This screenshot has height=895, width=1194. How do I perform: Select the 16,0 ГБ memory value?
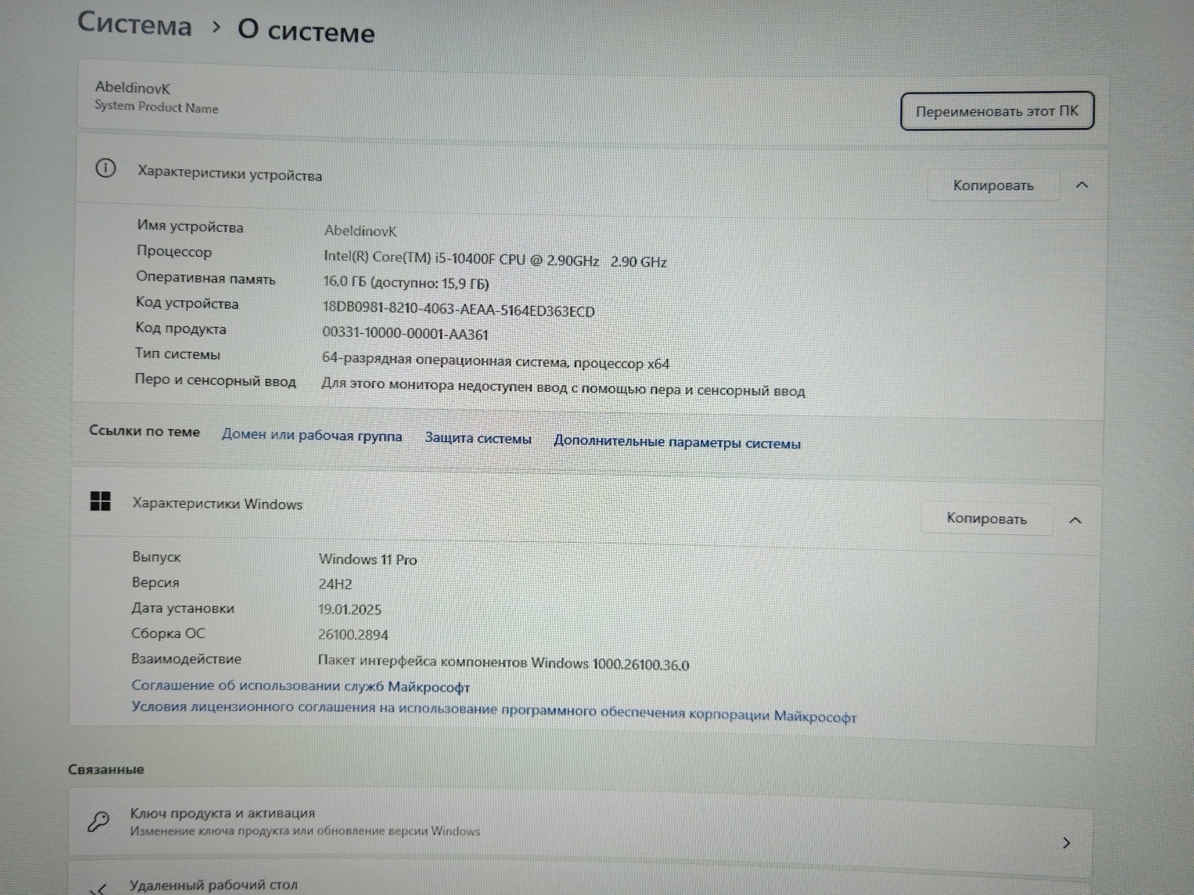[x=406, y=282]
